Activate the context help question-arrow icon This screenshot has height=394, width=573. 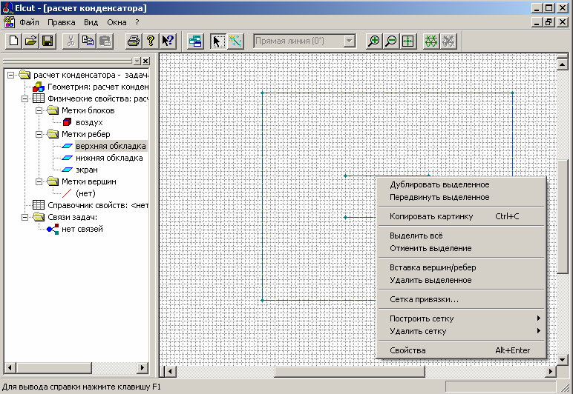click(168, 41)
